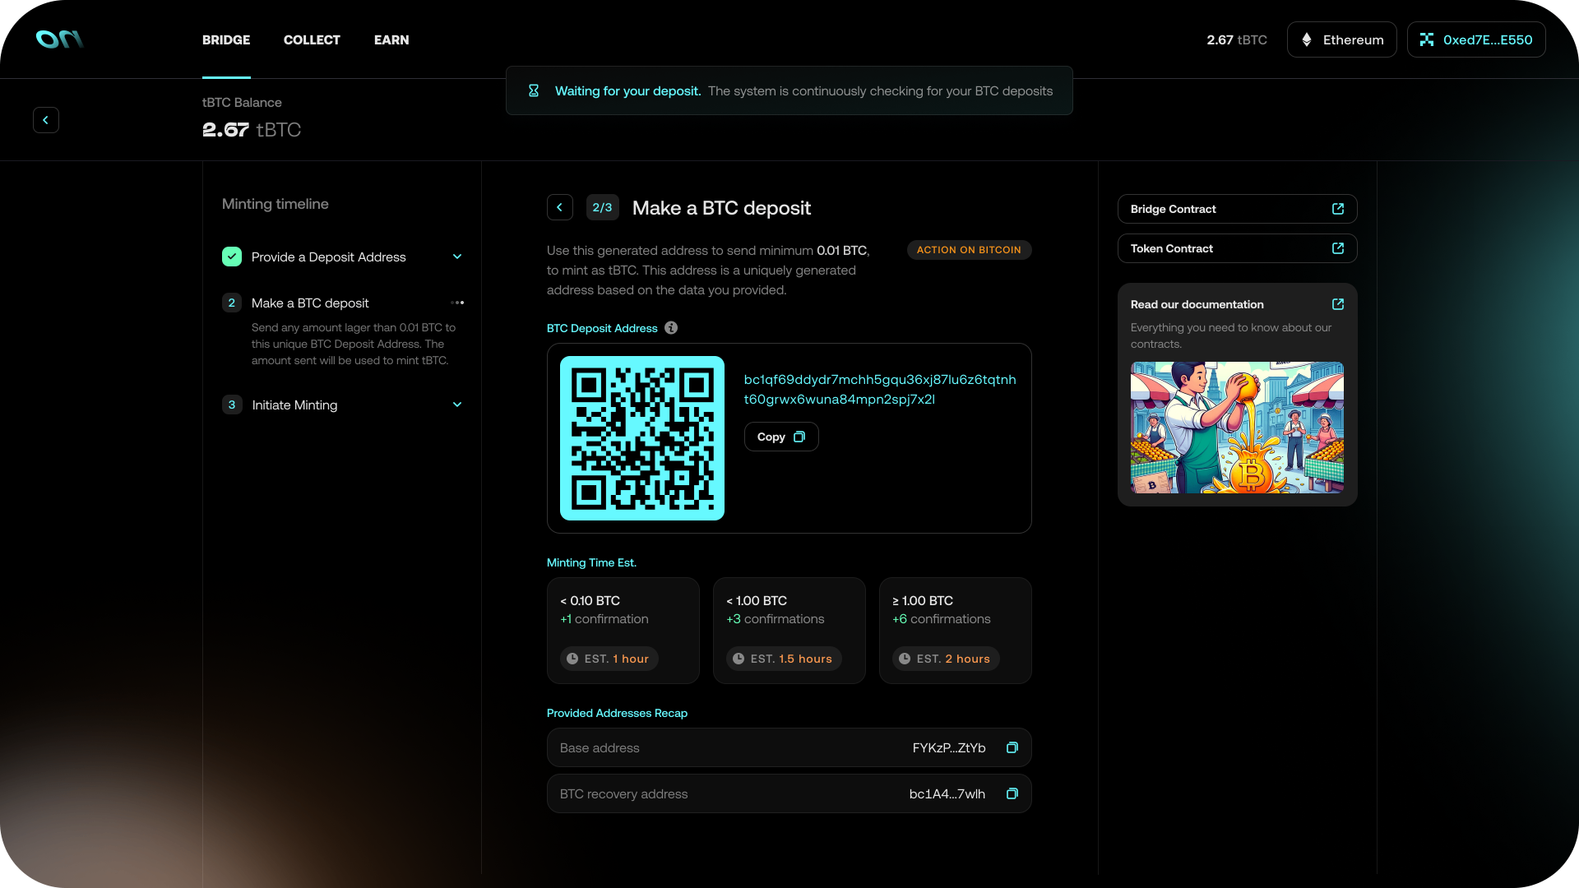
Task: Click the back arrow beside tBTC Balance
Action: [x=46, y=120]
